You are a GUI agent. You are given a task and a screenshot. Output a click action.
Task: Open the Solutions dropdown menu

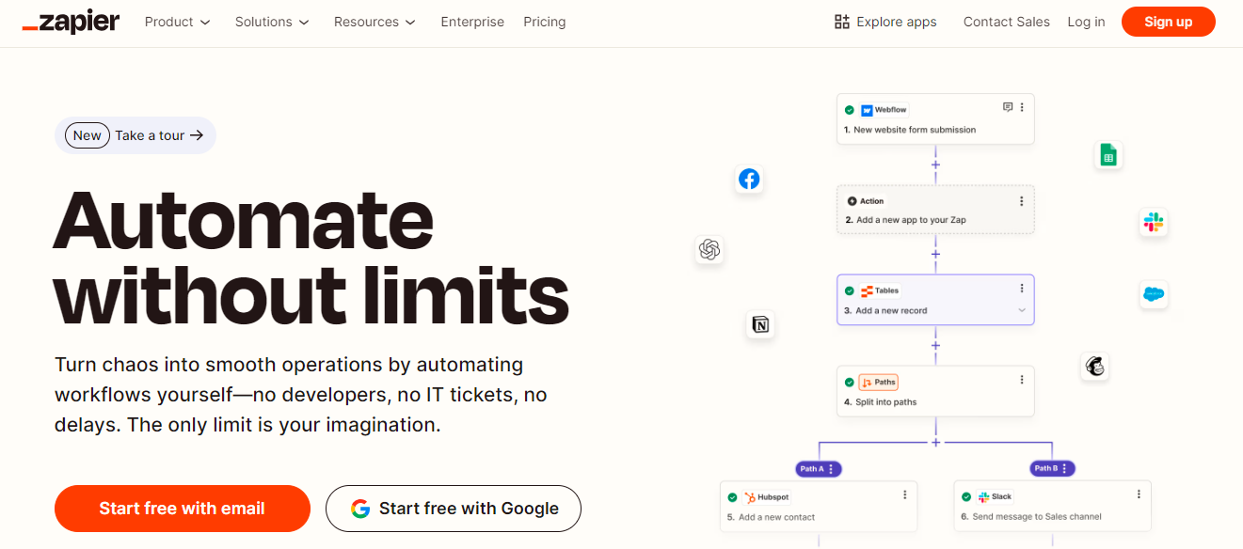click(x=272, y=22)
